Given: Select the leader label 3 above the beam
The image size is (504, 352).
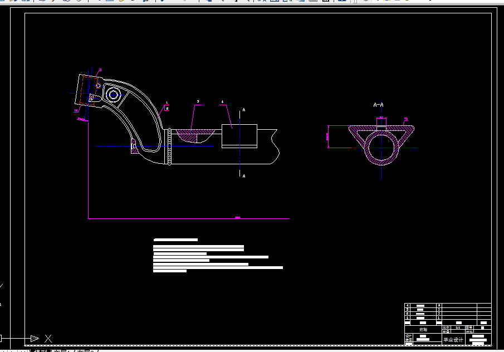Looking at the screenshot, I should point(198,101).
